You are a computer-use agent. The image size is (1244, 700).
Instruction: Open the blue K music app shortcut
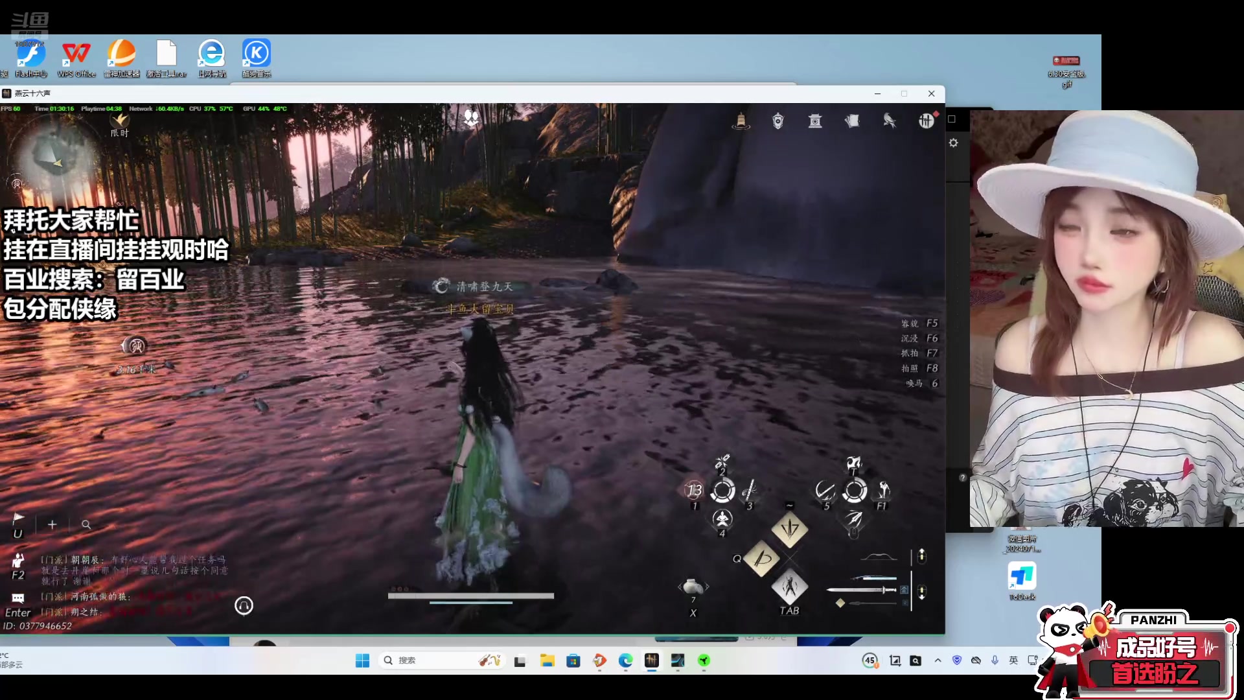pyautogui.click(x=257, y=58)
